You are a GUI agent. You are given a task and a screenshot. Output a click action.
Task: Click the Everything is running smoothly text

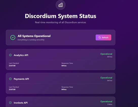point(31,40)
